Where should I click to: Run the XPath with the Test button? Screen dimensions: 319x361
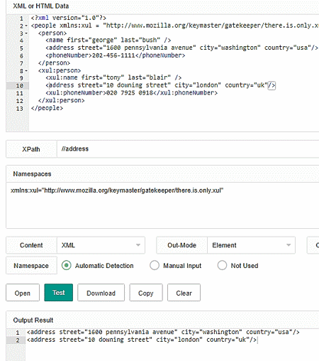tap(59, 293)
